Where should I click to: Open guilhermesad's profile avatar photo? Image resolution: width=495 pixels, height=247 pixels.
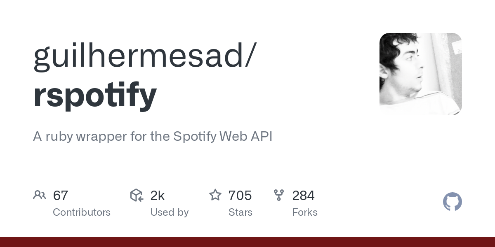(421, 74)
